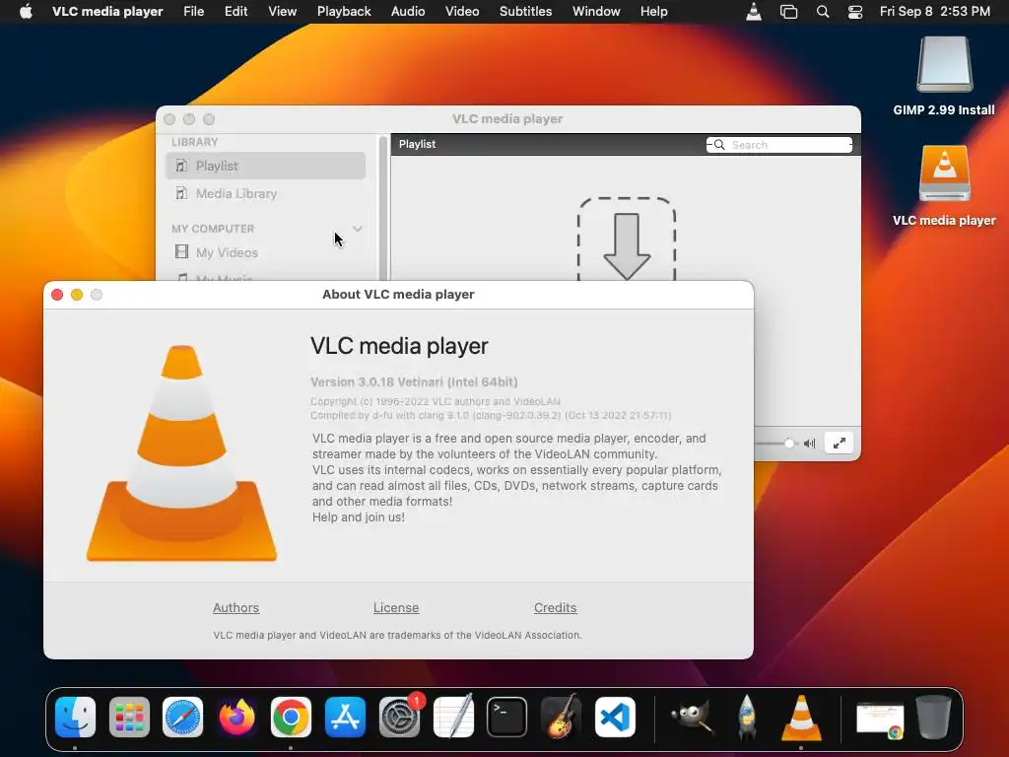The image size is (1009, 757).
Task: Click the drop media arrow area in playlist
Action: (627, 240)
